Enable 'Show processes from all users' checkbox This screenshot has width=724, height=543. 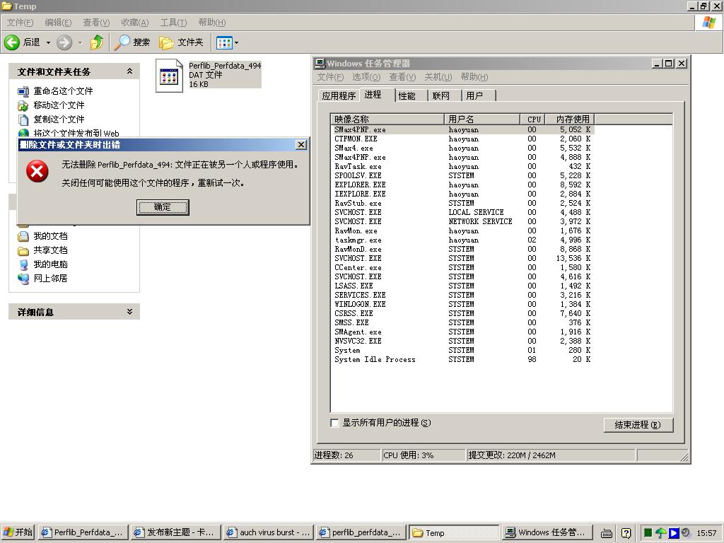point(335,423)
